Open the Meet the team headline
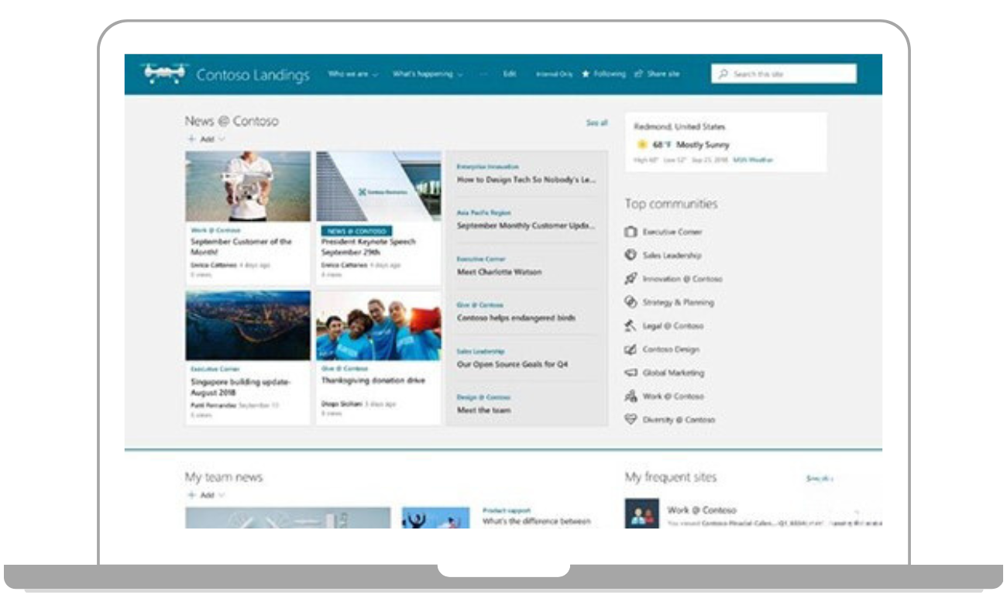The image size is (1007, 612). [484, 410]
